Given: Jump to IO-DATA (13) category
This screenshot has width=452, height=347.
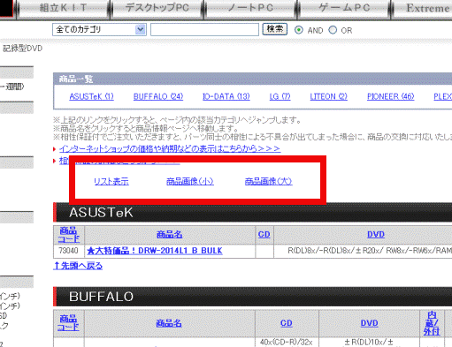Looking at the screenshot, I should click(x=226, y=96).
